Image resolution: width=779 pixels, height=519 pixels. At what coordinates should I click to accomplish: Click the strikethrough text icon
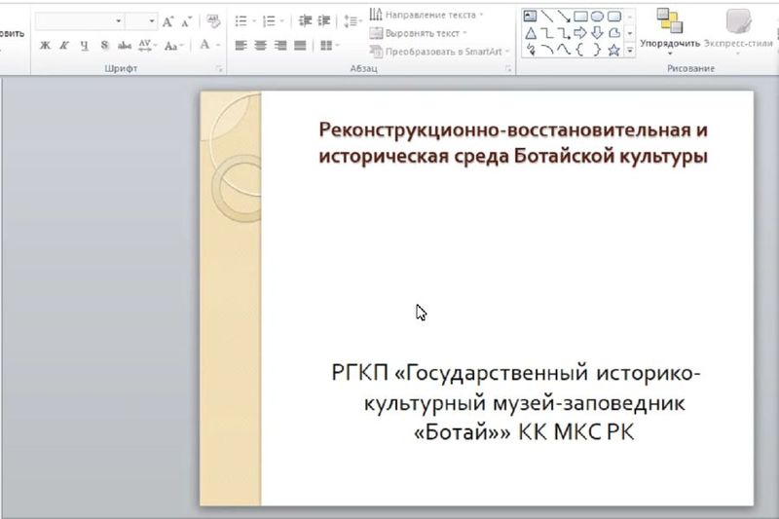[125, 46]
